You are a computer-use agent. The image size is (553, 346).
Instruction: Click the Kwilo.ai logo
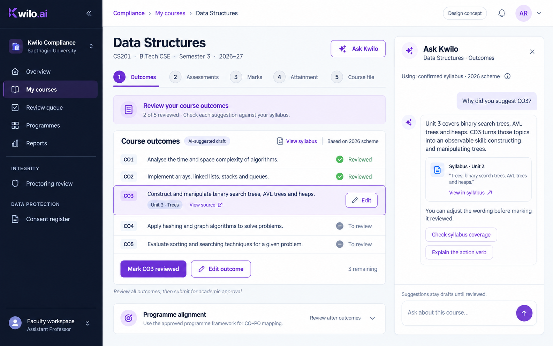28,13
